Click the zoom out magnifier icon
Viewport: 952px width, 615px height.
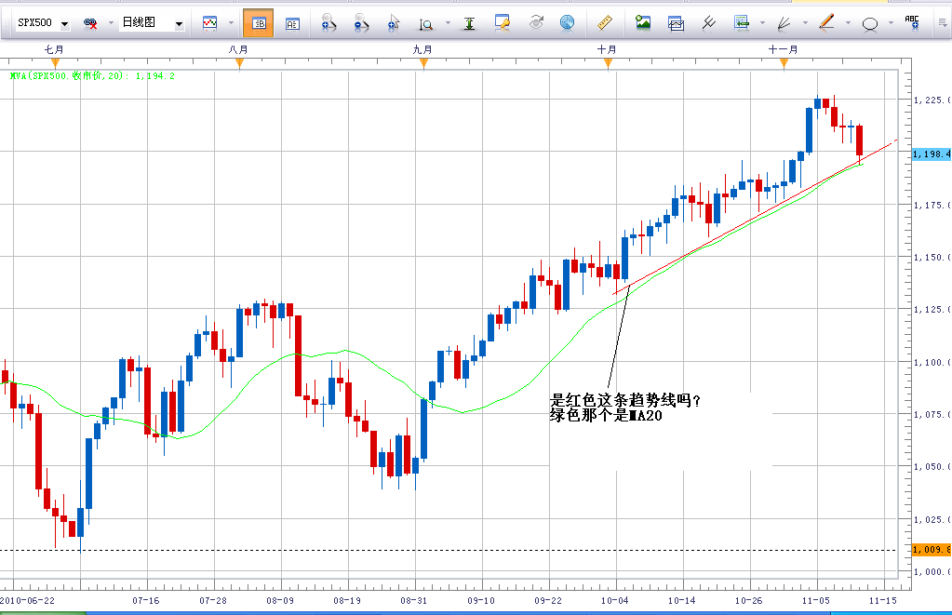coord(361,23)
